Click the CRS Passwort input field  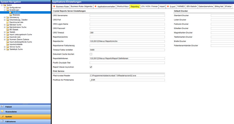pyautogui.click(x=127, y=28)
